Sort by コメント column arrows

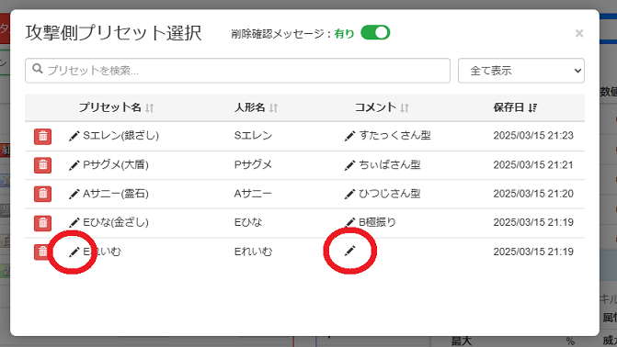tap(405, 107)
